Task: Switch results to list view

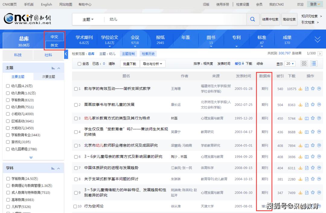Action: [314, 64]
